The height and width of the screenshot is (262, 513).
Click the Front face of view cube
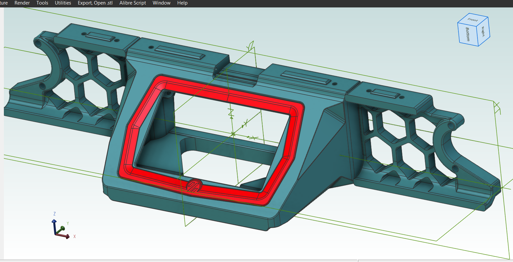(x=473, y=20)
